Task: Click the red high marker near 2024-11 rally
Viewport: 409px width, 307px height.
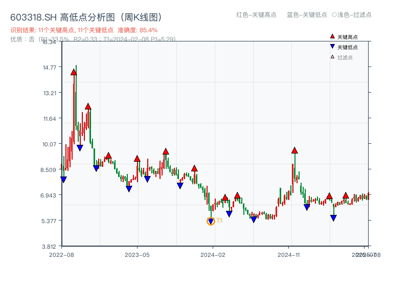Action: tap(295, 150)
